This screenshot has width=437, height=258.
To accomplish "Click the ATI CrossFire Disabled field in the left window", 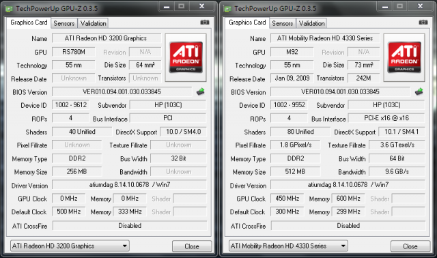I will click(x=130, y=226).
